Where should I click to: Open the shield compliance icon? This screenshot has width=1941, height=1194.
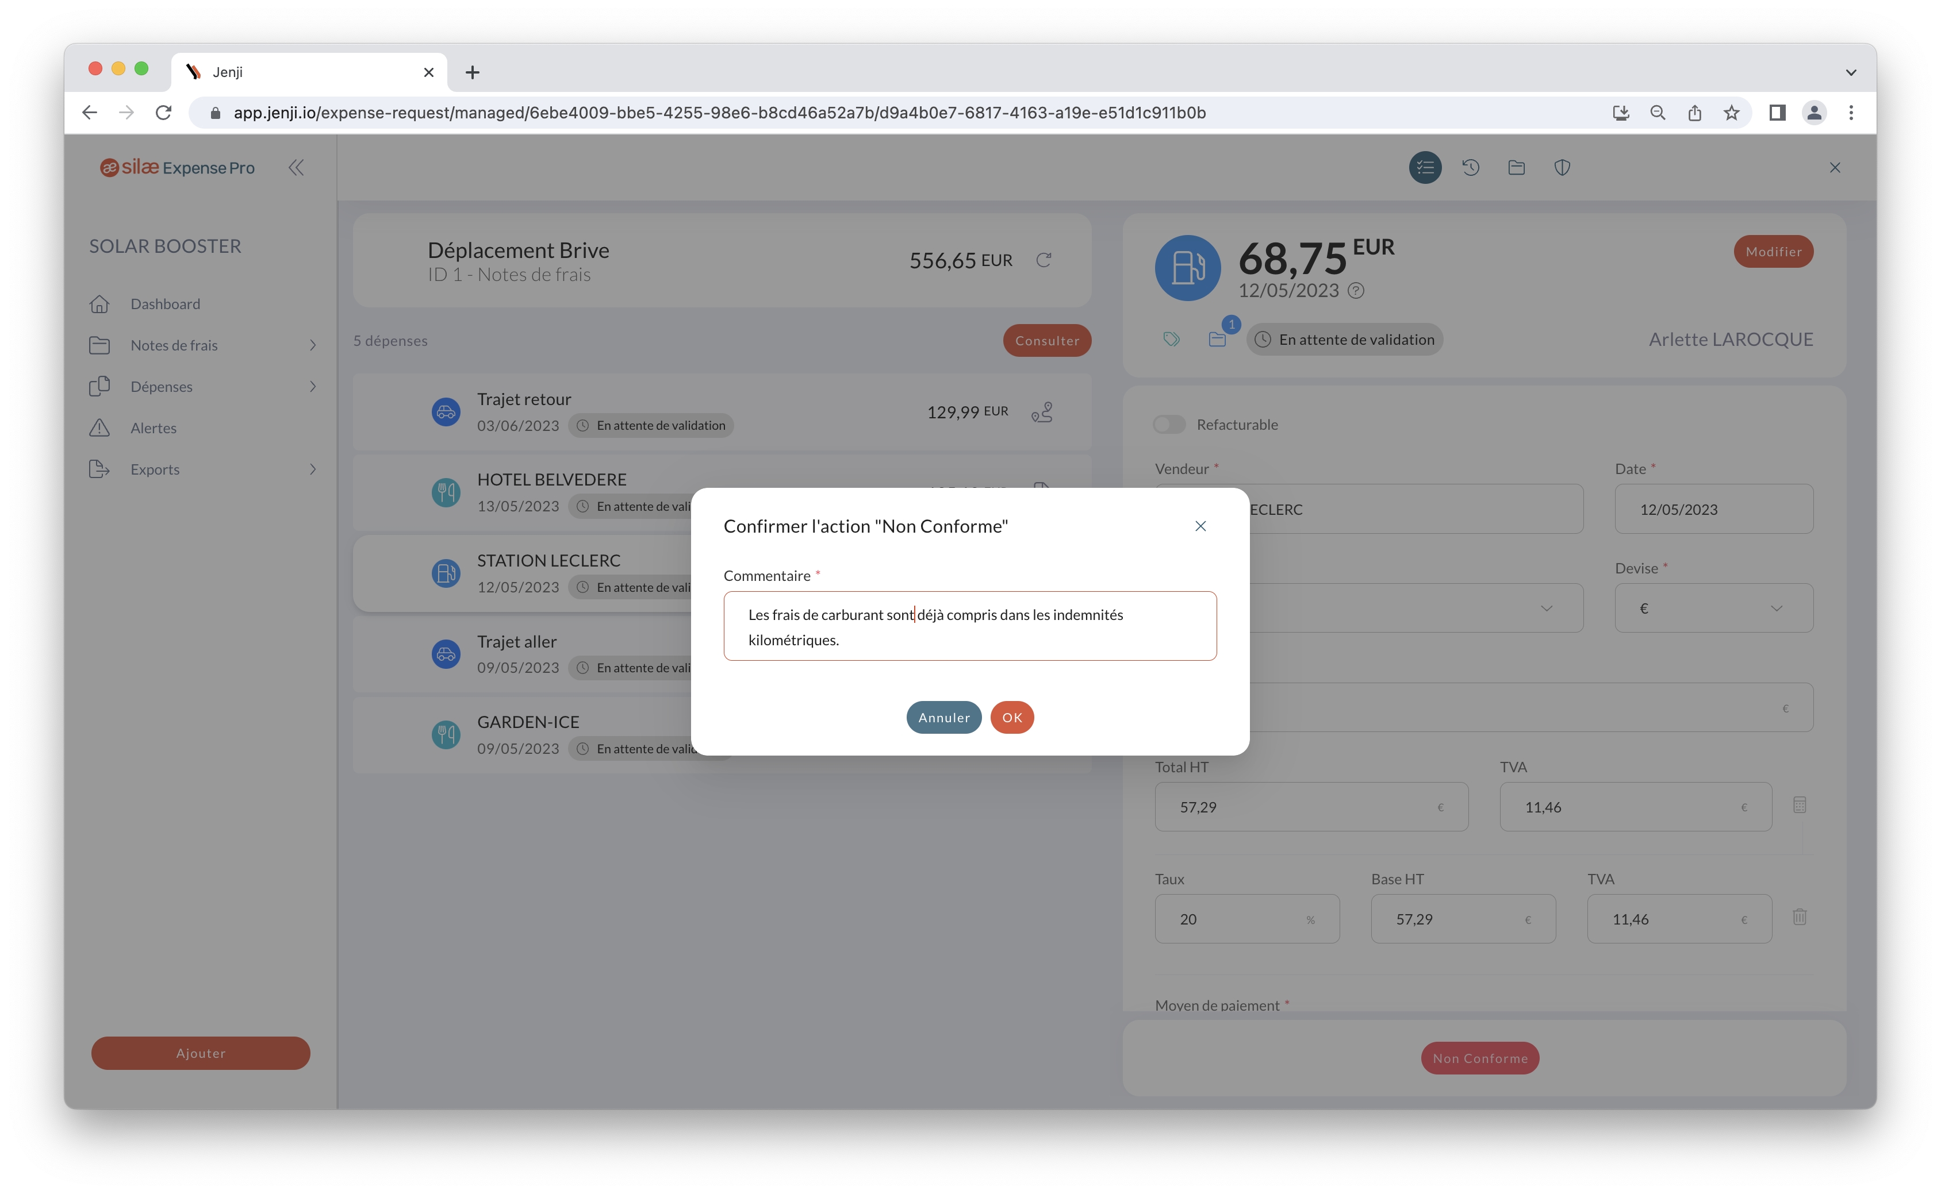1562,167
